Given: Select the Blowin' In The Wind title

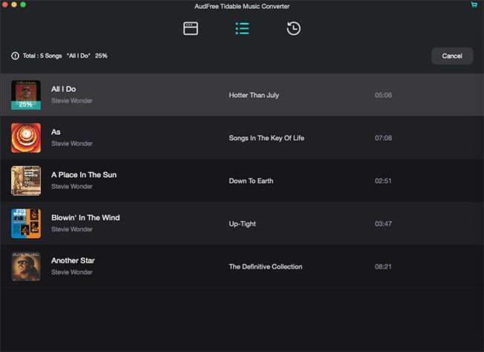Looking at the screenshot, I should 85,218.
